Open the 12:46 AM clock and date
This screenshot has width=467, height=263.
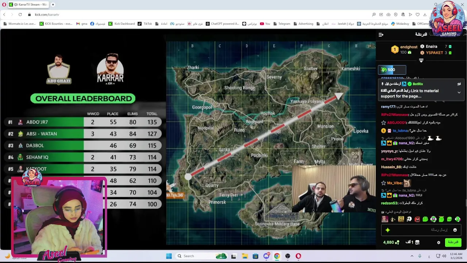point(456,256)
